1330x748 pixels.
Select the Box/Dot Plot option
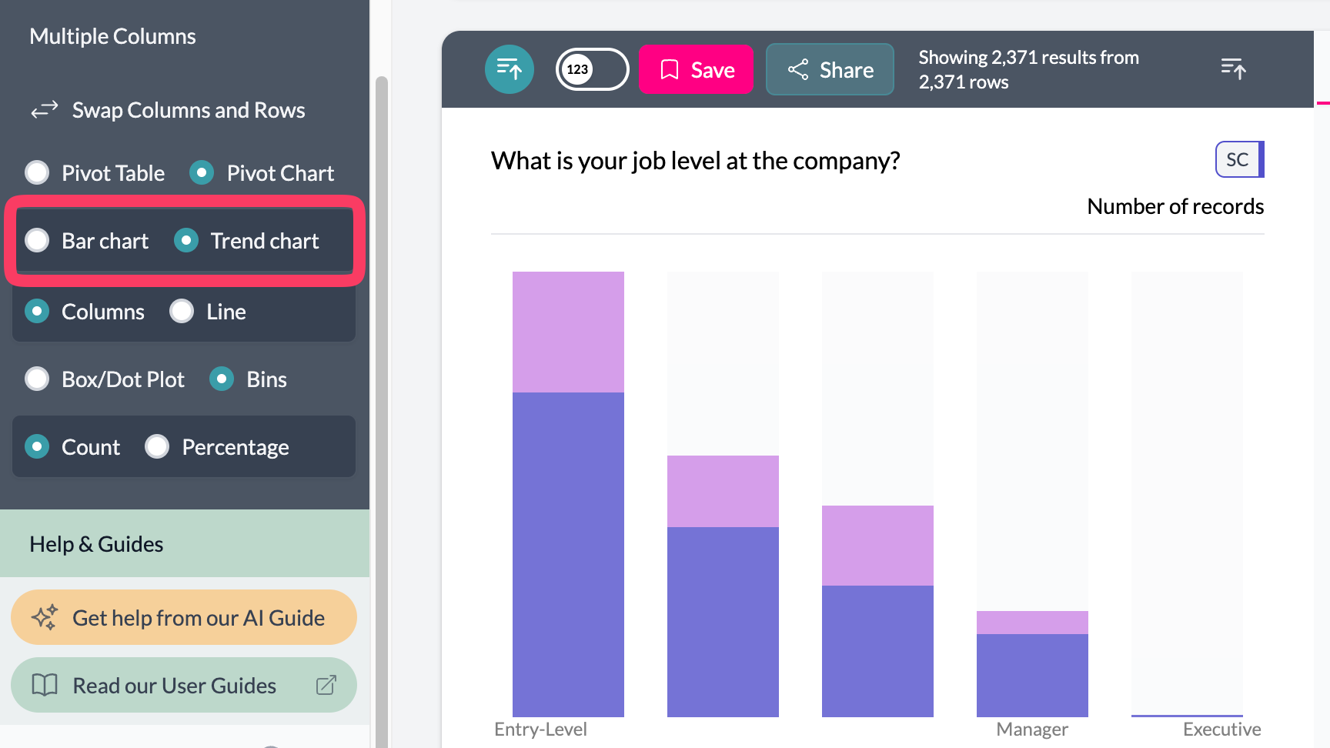click(x=37, y=379)
